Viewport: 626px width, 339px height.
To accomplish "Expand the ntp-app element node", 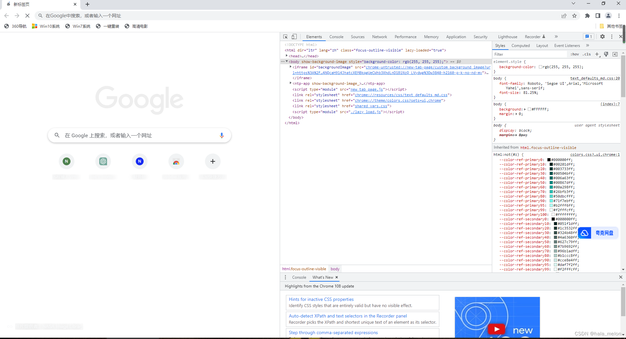I will [290, 83].
